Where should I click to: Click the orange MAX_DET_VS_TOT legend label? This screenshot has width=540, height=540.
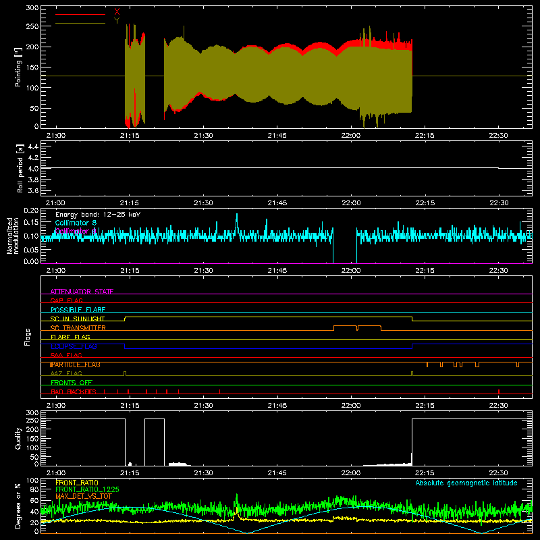click(84, 496)
